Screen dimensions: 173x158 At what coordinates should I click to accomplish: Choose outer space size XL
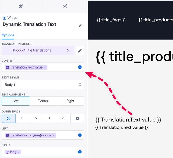pos(64,118)
